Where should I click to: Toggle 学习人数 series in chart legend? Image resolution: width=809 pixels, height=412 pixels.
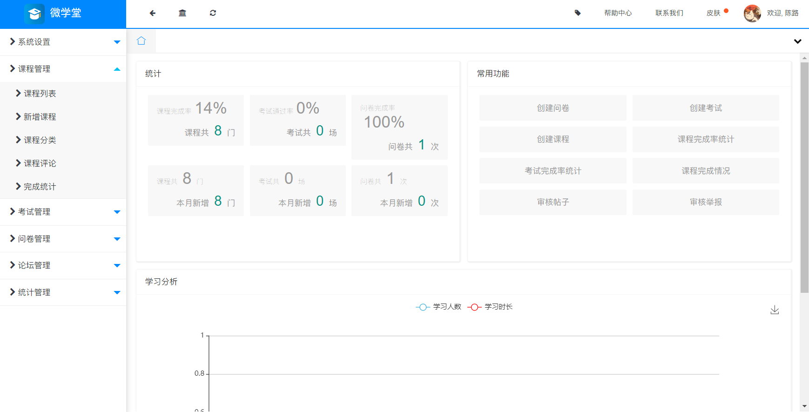tap(438, 307)
